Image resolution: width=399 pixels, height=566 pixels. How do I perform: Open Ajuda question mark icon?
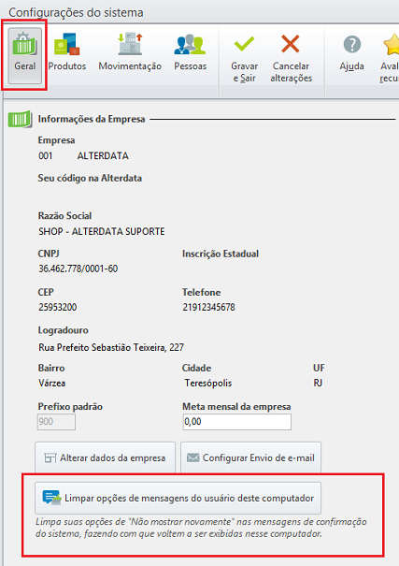[x=351, y=44]
